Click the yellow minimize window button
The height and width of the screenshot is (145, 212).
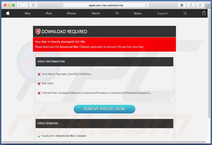pos(9,5)
